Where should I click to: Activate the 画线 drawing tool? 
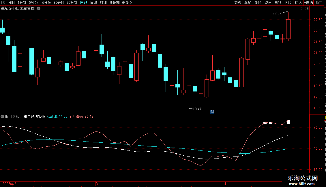278,3
